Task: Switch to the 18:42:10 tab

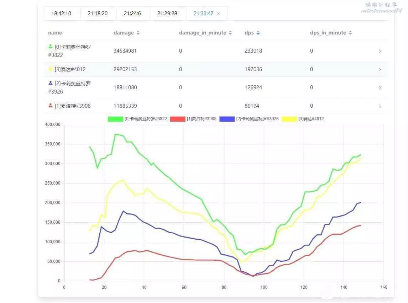Action: pyautogui.click(x=61, y=14)
